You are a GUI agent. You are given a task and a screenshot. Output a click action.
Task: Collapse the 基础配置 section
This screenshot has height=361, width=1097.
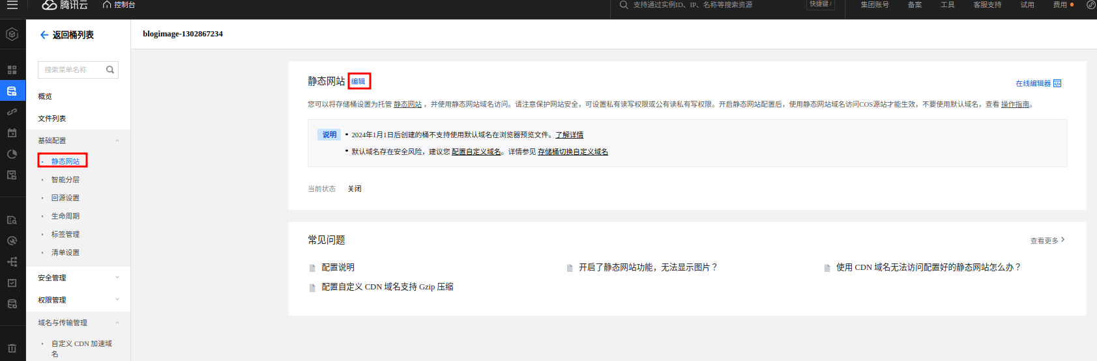click(x=117, y=140)
